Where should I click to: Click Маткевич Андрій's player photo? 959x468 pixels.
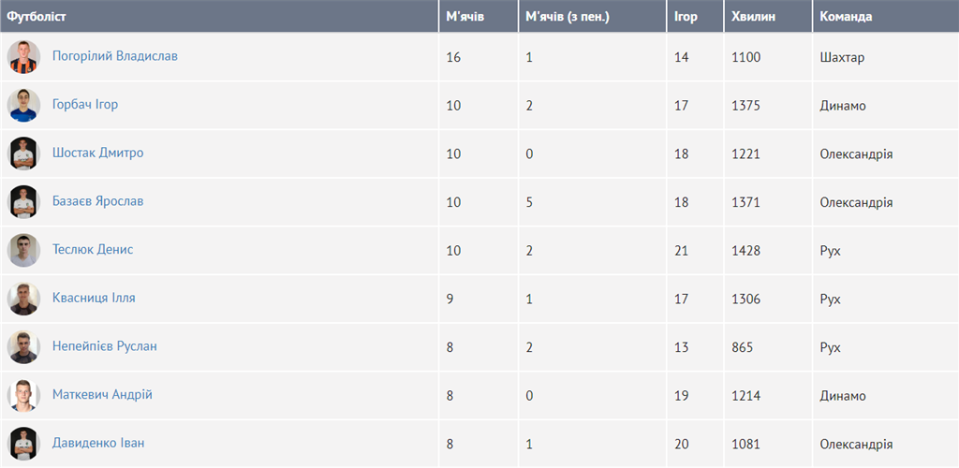[23, 395]
